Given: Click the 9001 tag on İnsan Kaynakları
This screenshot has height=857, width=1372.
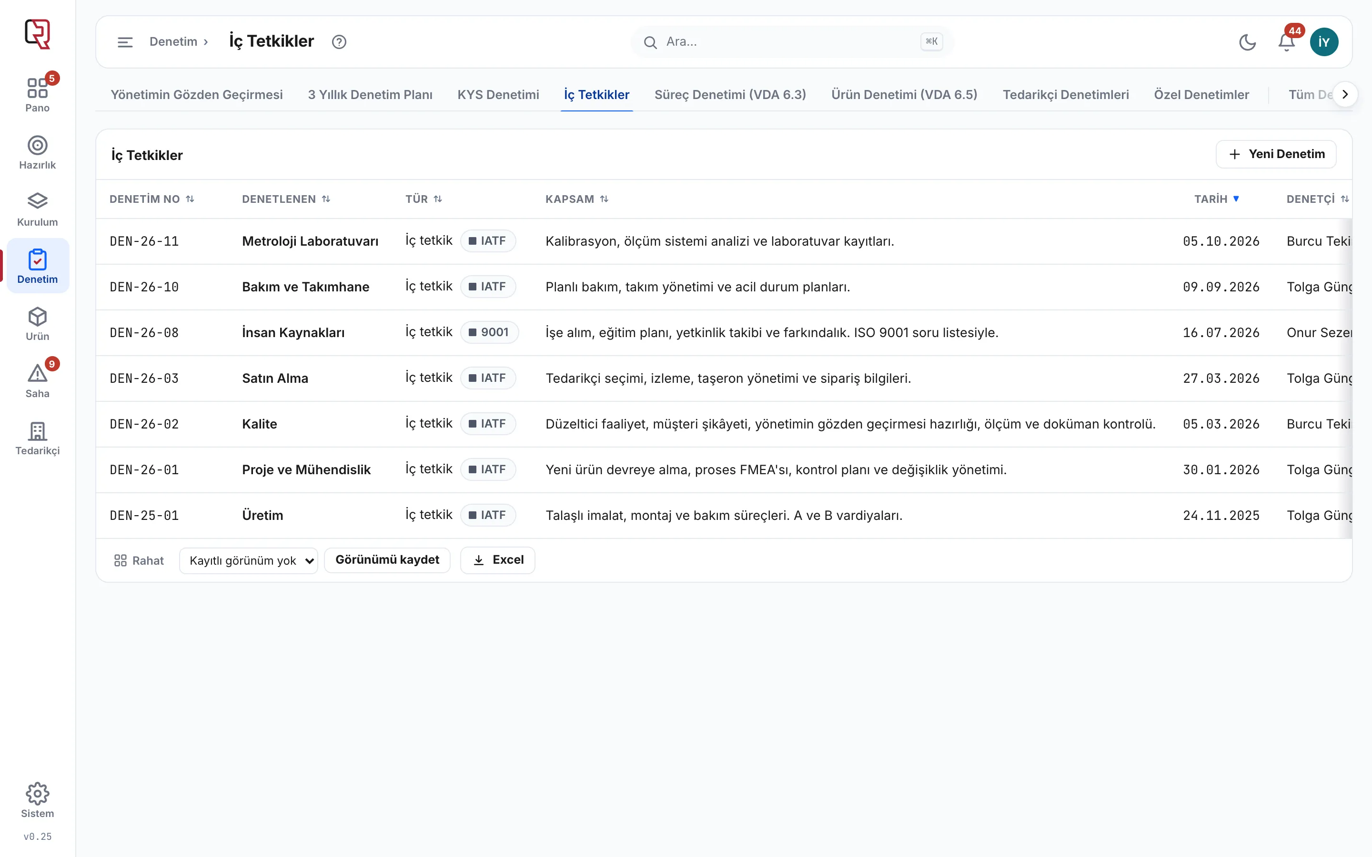Looking at the screenshot, I should 489,332.
